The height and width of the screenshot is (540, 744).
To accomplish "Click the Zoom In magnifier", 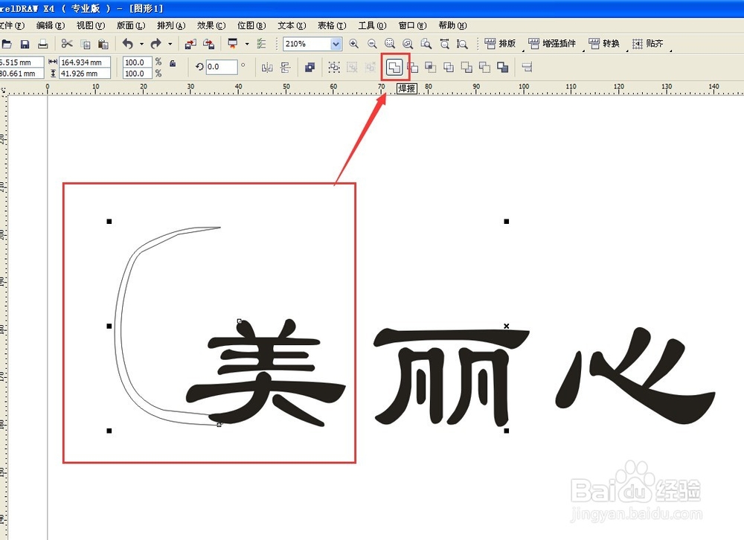I will coord(353,44).
